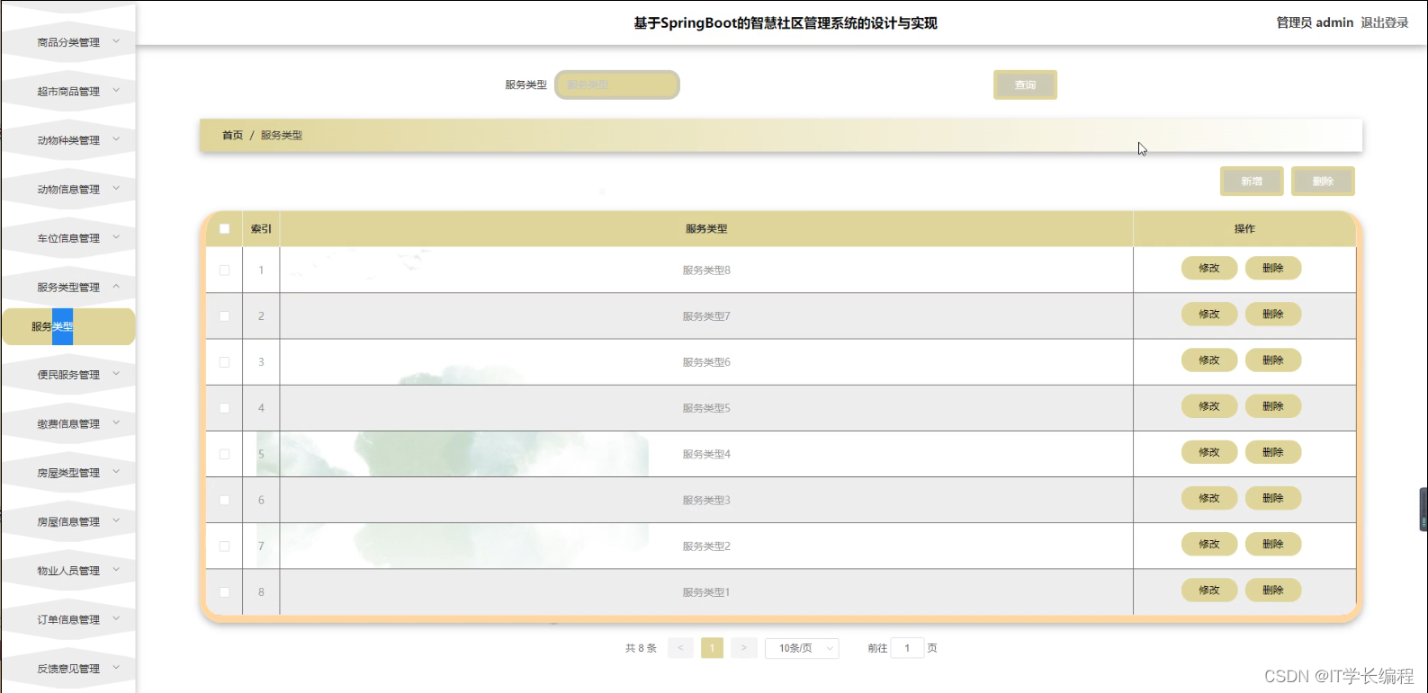Expand 物业人员管理 sidebar menu
The height and width of the screenshot is (693, 1428).
pyautogui.click(x=68, y=570)
